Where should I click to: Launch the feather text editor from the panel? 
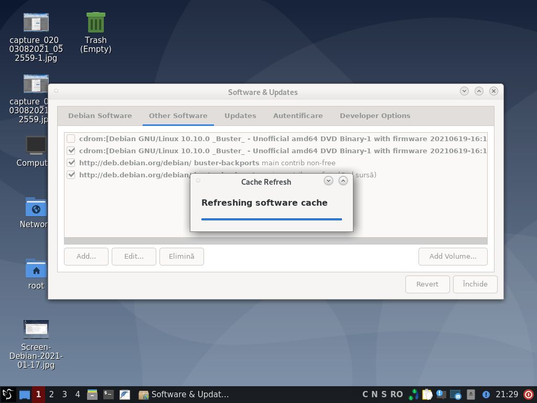point(125,395)
